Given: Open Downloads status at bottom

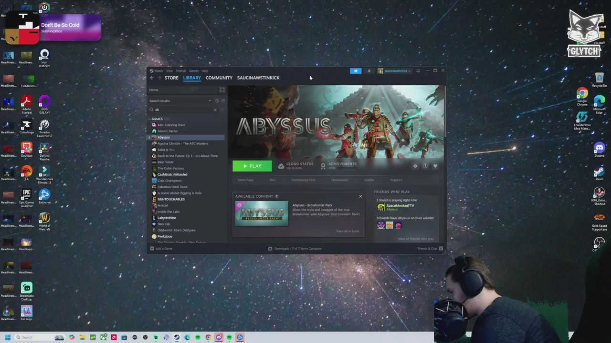Looking at the screenshot, I should tap(295, 248).
